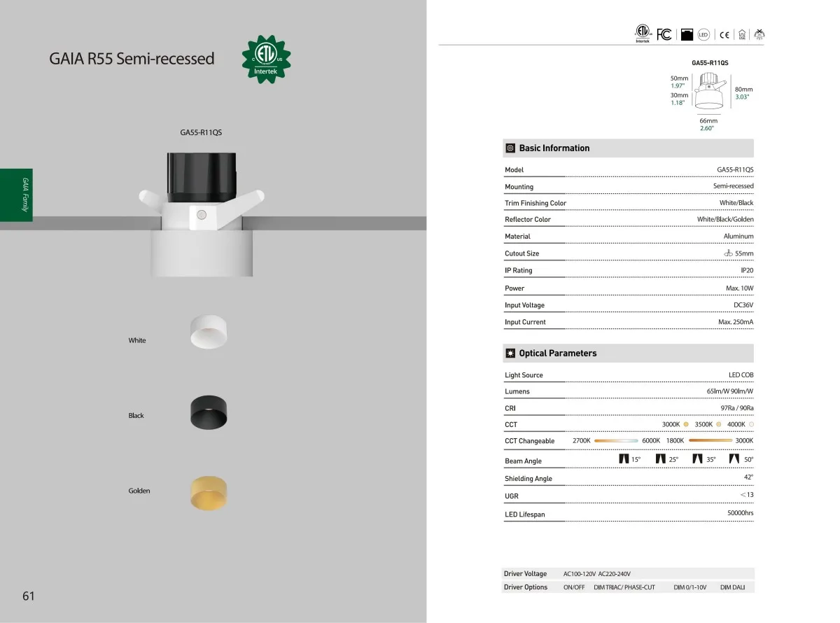
Task: Click the '50mm' dimension label
Action: point(679,78)
